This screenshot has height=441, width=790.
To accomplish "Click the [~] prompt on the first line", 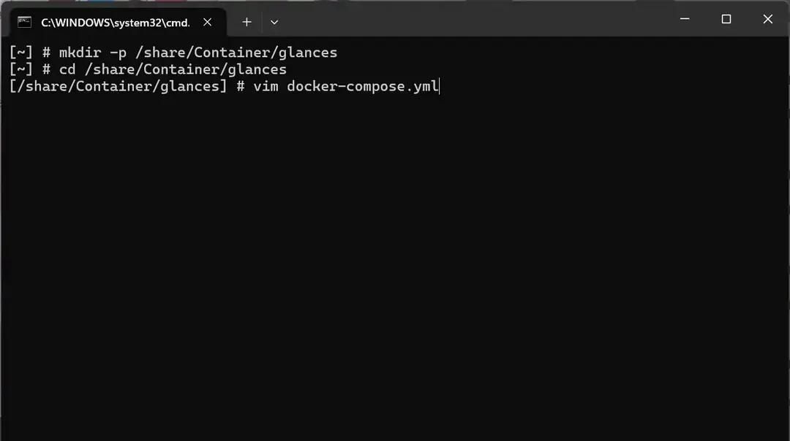I will click(20, 52).
